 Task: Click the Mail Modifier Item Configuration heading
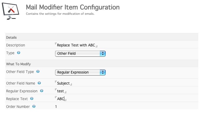tap(73, 7)
